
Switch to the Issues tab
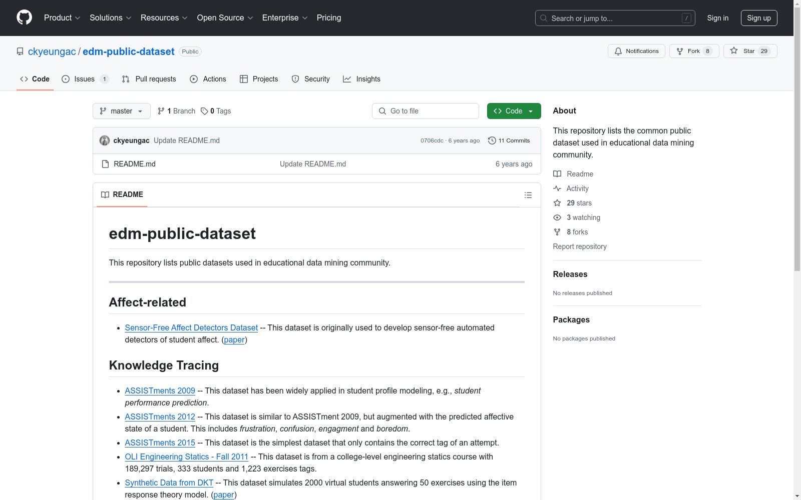click(85, 79)
